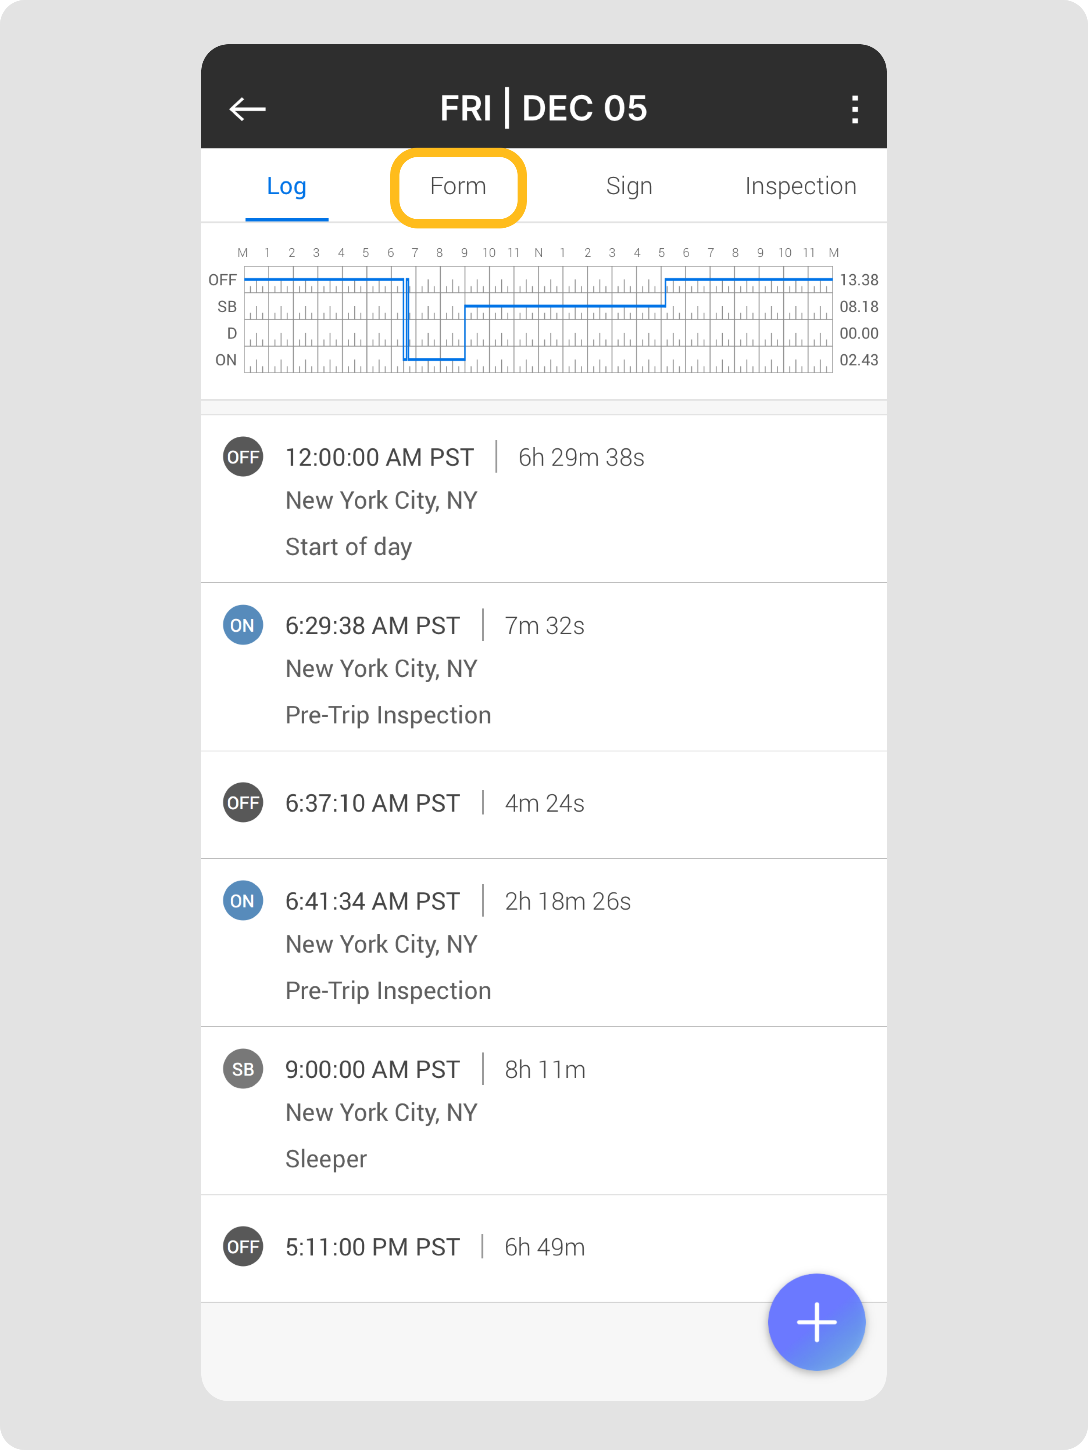
Task: Tap OFF status badge at 12:00:00 AM
Action: click(243, 457)
